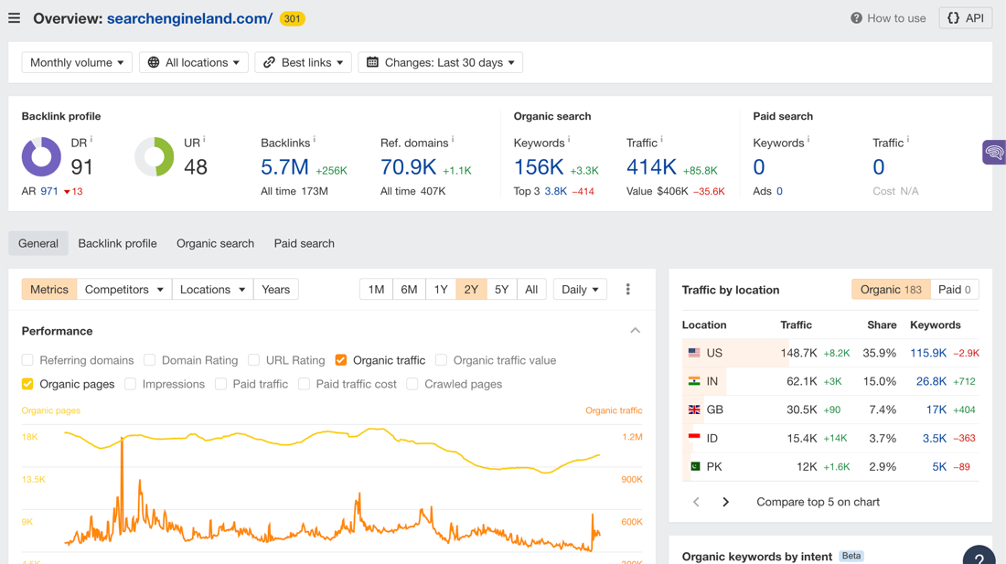Open the API curly braces button

966,18
